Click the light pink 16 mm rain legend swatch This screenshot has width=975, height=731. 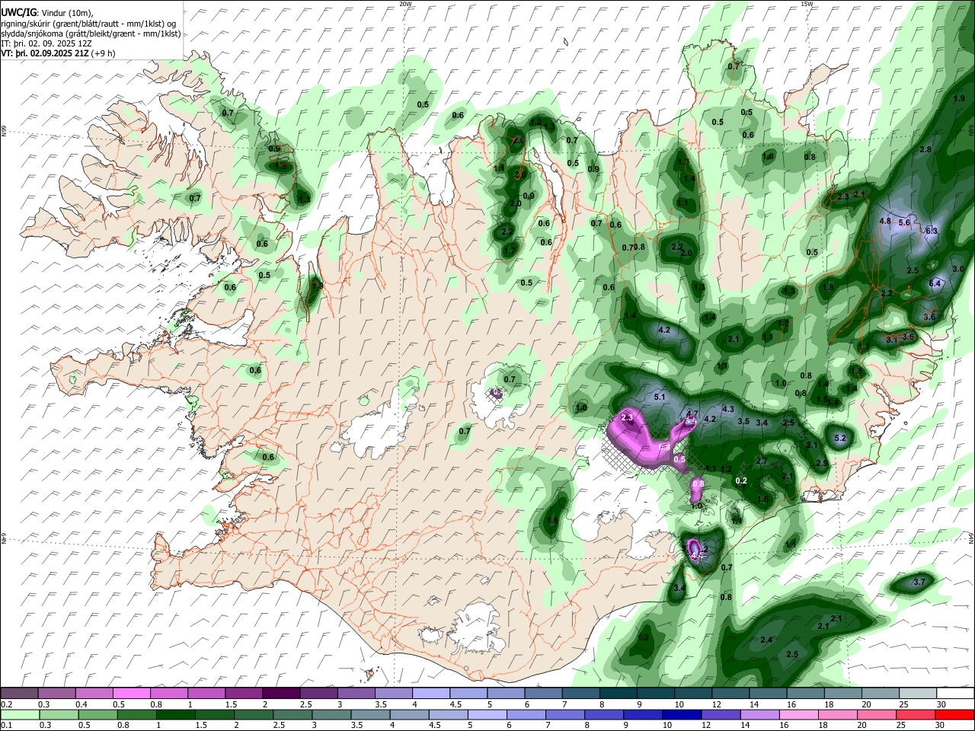(799, 715)
